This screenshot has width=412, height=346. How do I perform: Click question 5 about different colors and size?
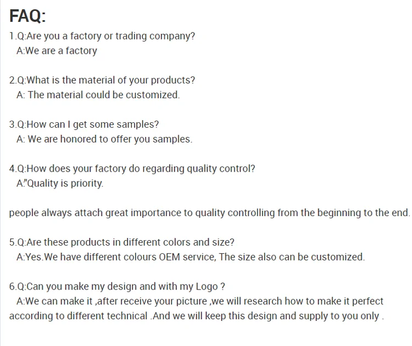pos(121,242)
